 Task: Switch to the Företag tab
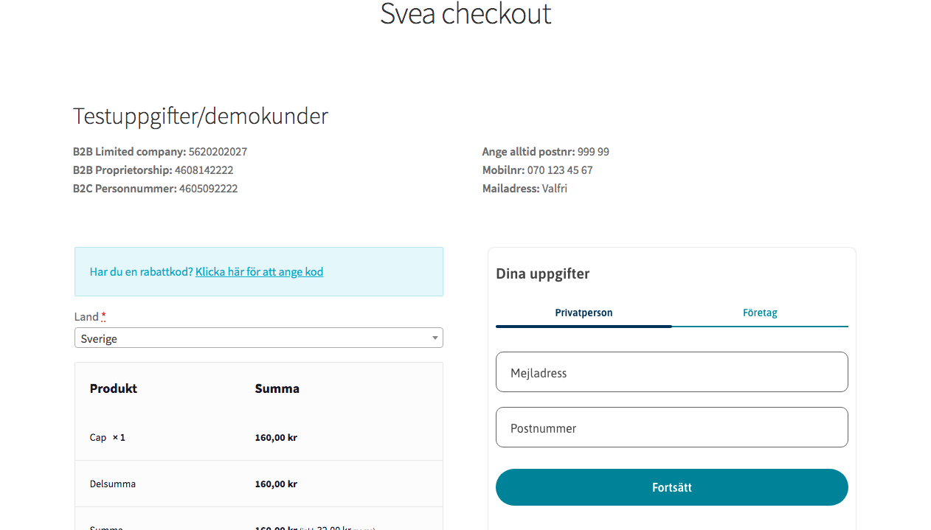[760, 313]
